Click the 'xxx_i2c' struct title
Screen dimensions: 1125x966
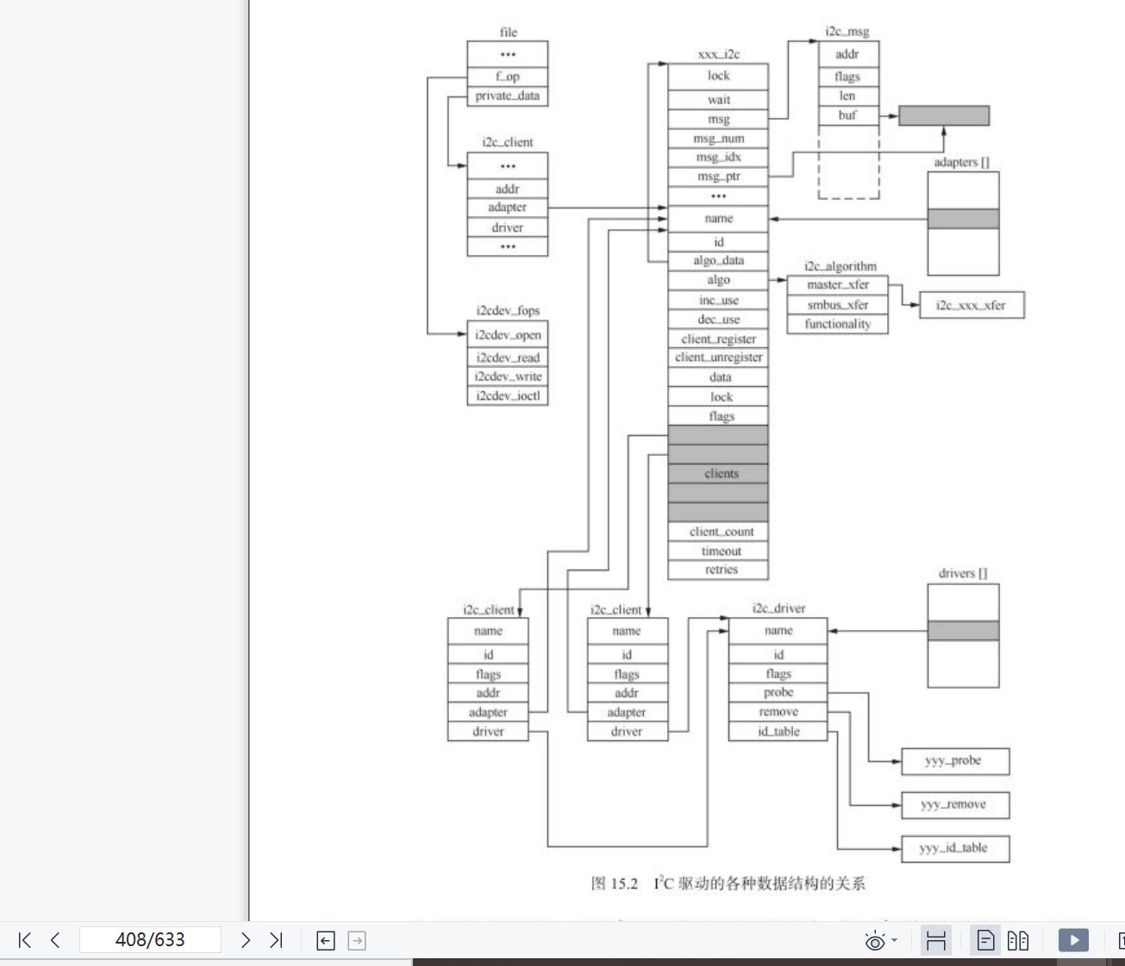[x=718, y=53]
